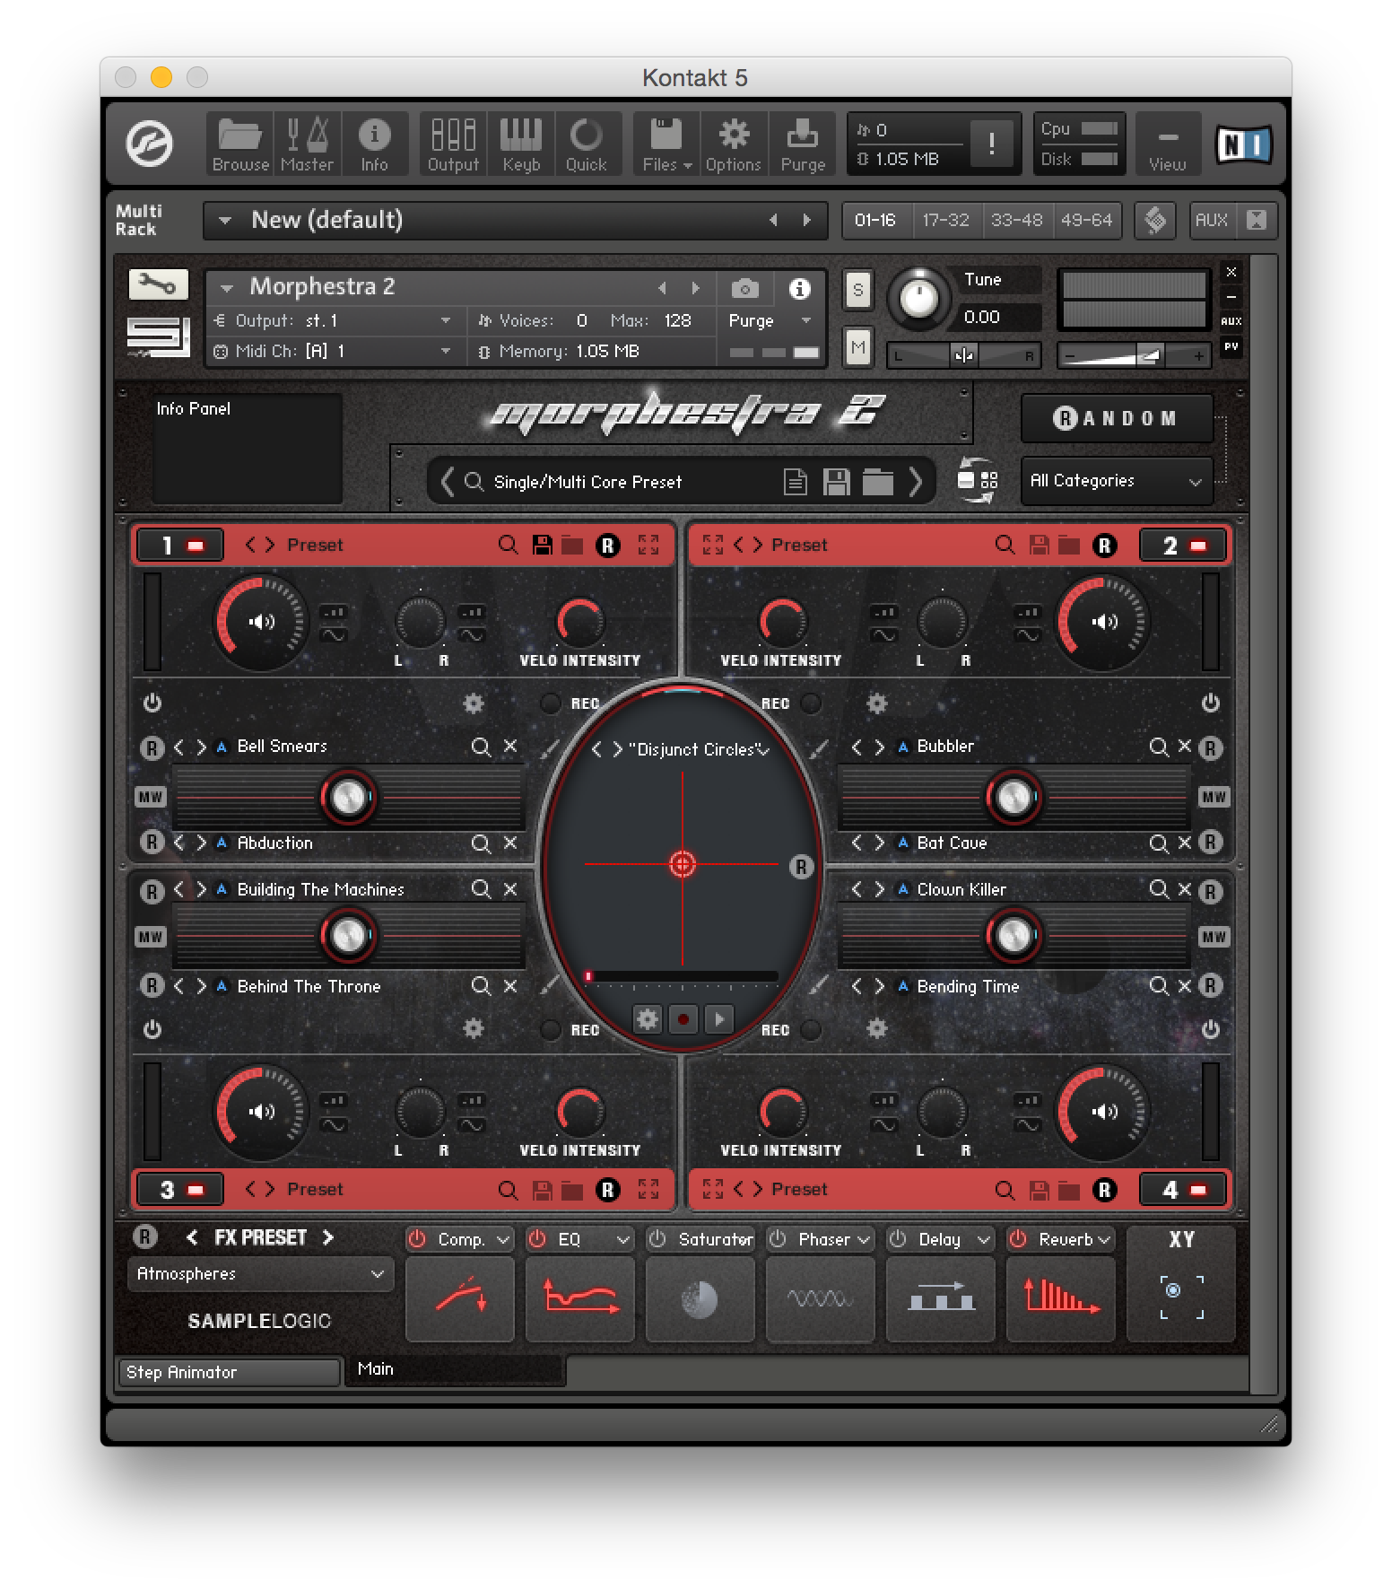The width and height of the screenshot is (1392, 1590).
Task: Search sounds for the Bell Smears slot
Action: [481, 747]
